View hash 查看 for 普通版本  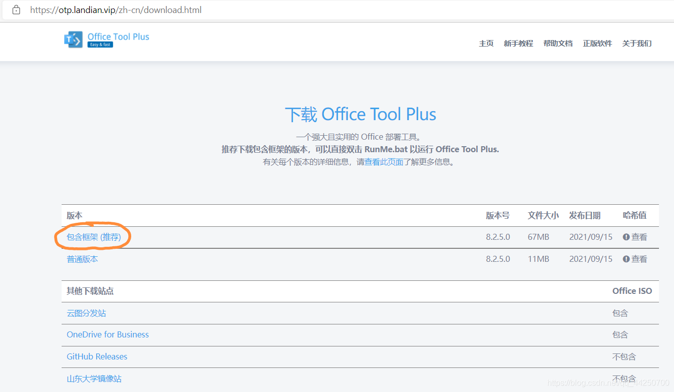tap(639, 259)
